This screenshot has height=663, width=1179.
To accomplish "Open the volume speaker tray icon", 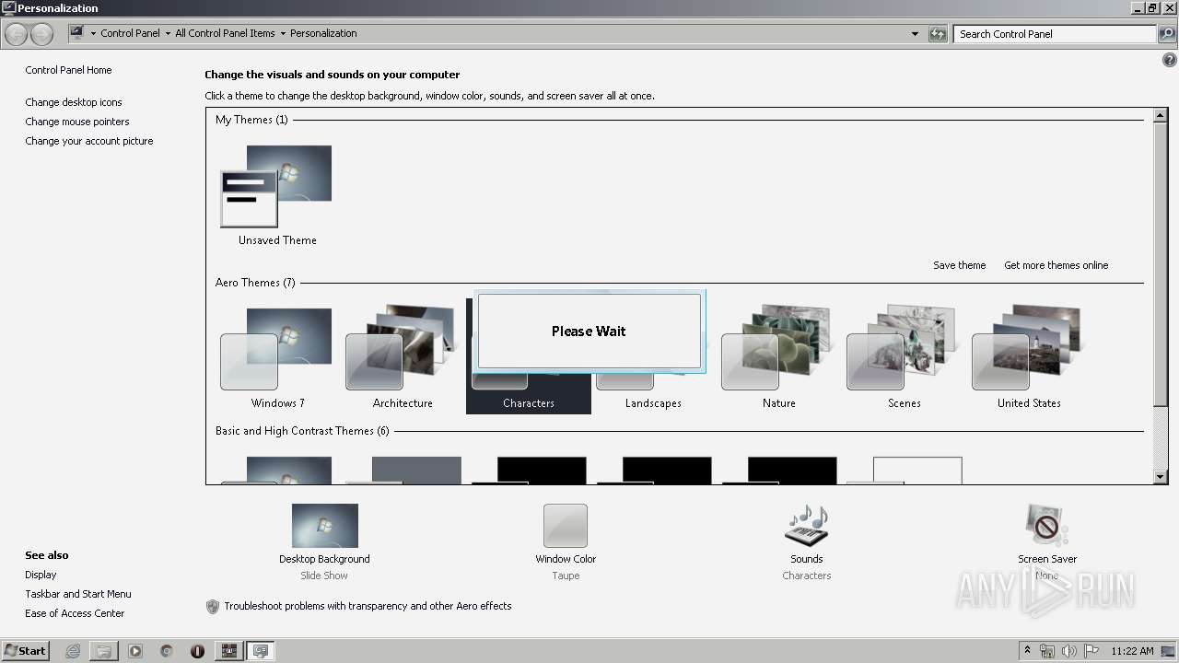I will pos(1069,651).
